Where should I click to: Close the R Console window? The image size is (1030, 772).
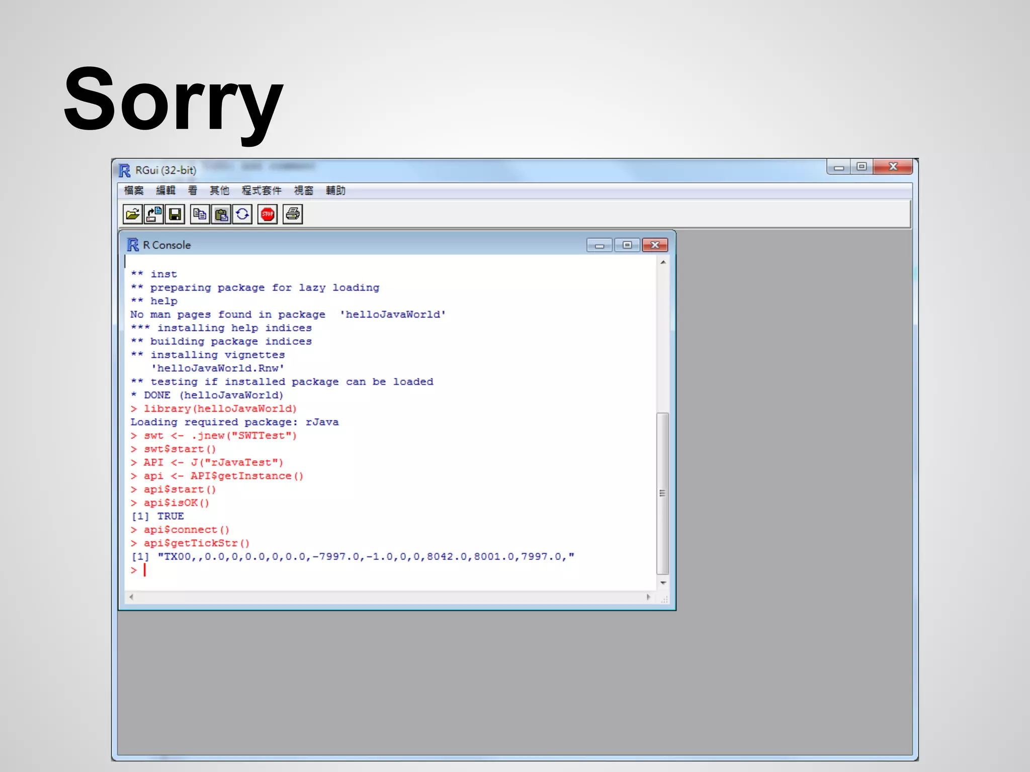655,245
